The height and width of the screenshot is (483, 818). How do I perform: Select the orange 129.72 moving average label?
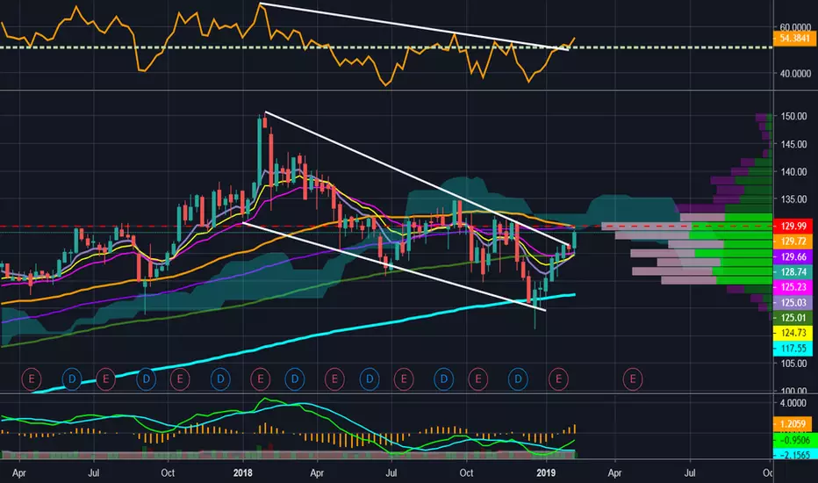793,241
